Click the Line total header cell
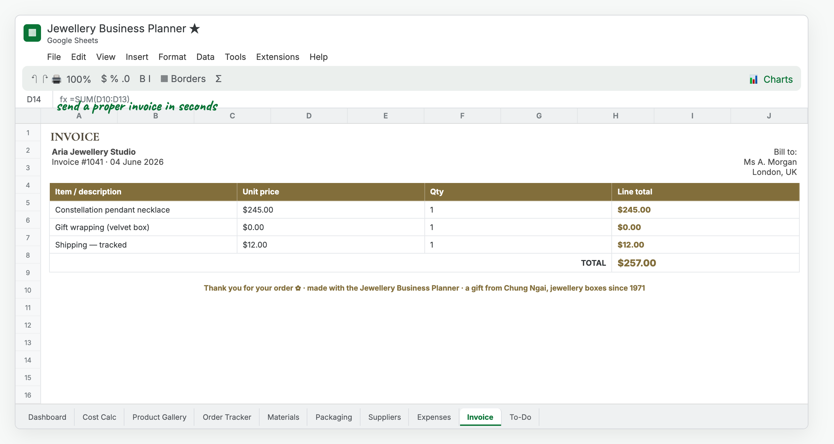 coord(706,192)
